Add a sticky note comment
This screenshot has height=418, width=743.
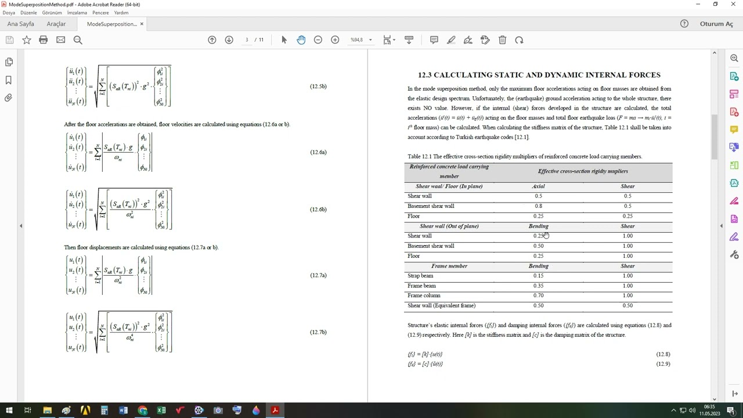coord(434,39)
